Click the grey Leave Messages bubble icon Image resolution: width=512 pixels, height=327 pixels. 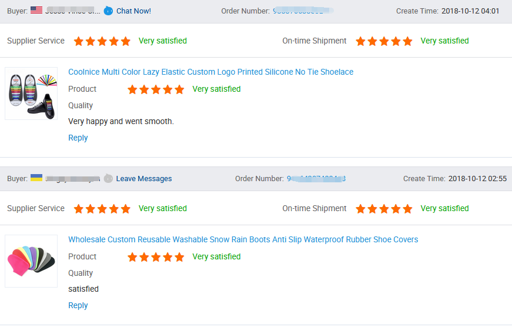[108, 178]
